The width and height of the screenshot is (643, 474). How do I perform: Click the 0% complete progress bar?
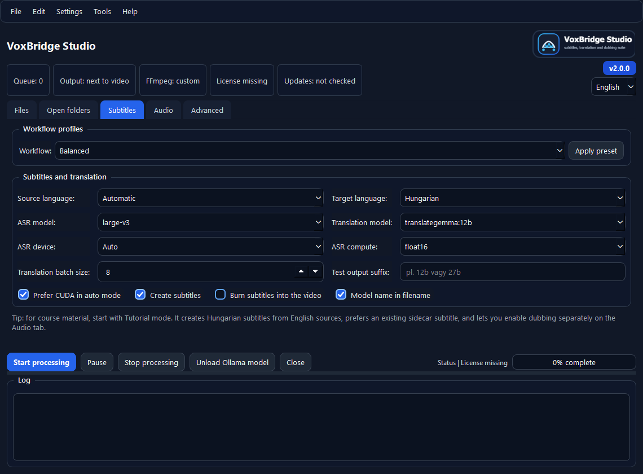(x=574, y=362)
